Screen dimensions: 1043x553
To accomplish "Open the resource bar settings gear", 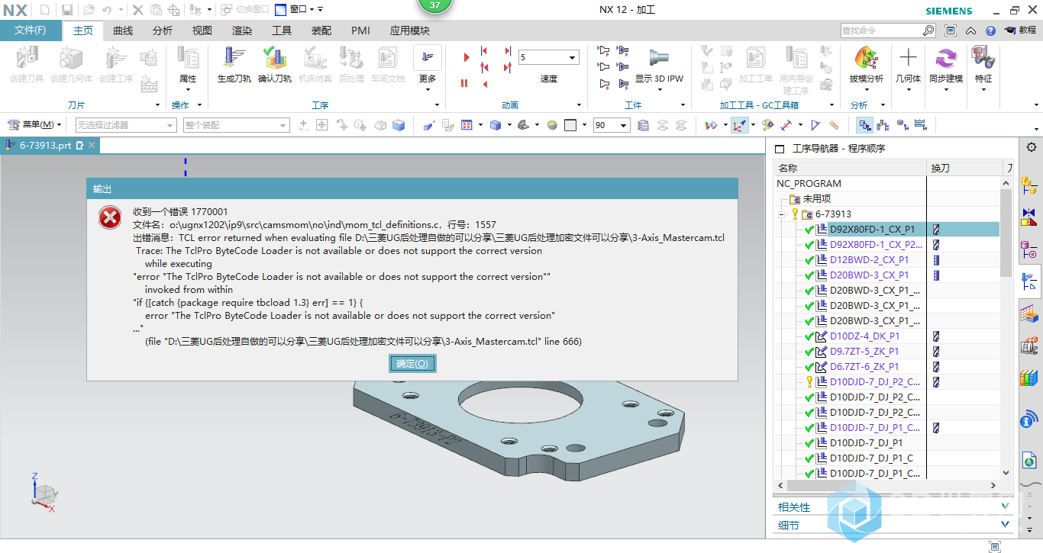I will (x=1031, y=148).
